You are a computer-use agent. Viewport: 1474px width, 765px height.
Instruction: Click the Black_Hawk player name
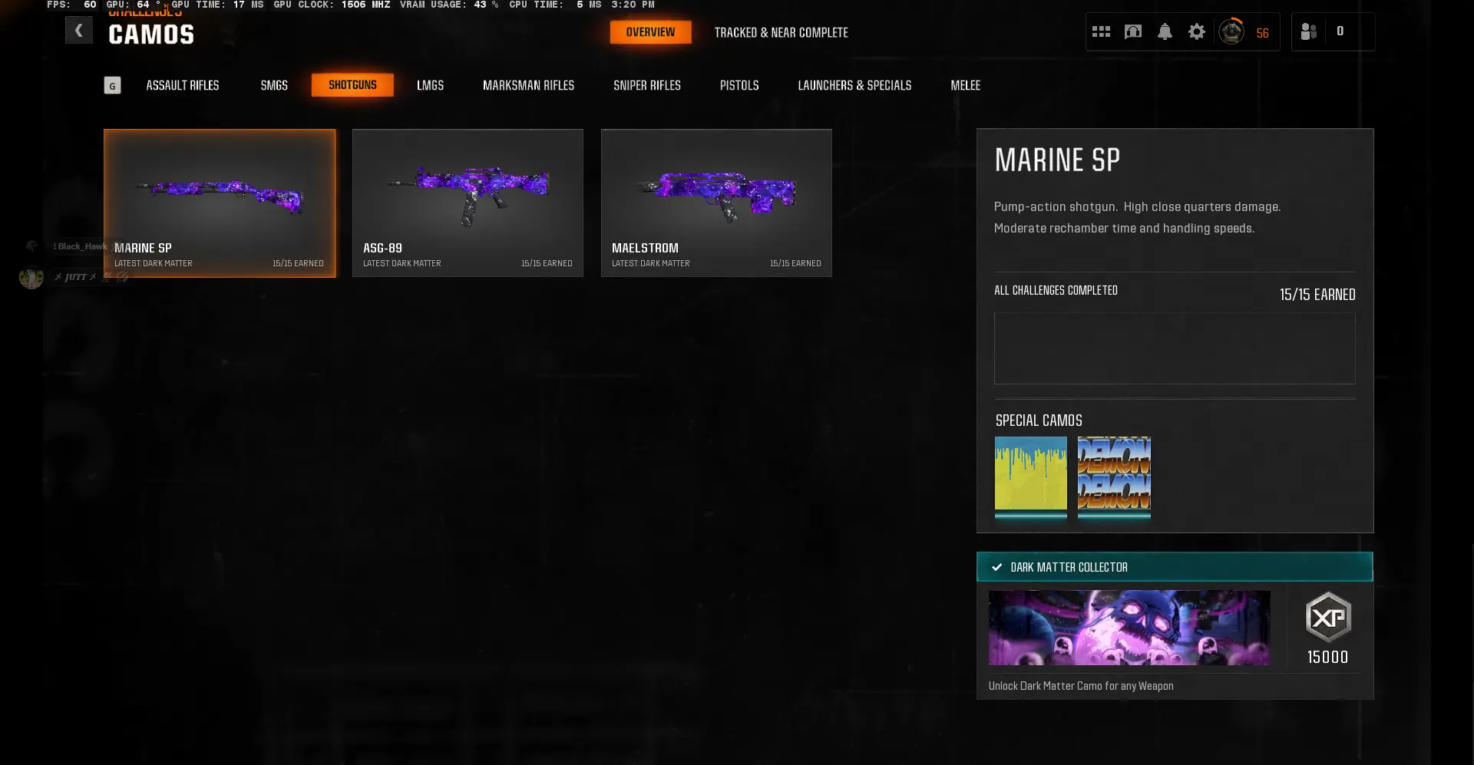pos(81,246)
